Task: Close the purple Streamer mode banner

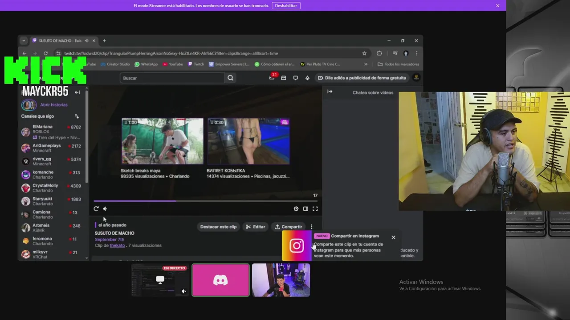Action: click(x=497, y=6)
